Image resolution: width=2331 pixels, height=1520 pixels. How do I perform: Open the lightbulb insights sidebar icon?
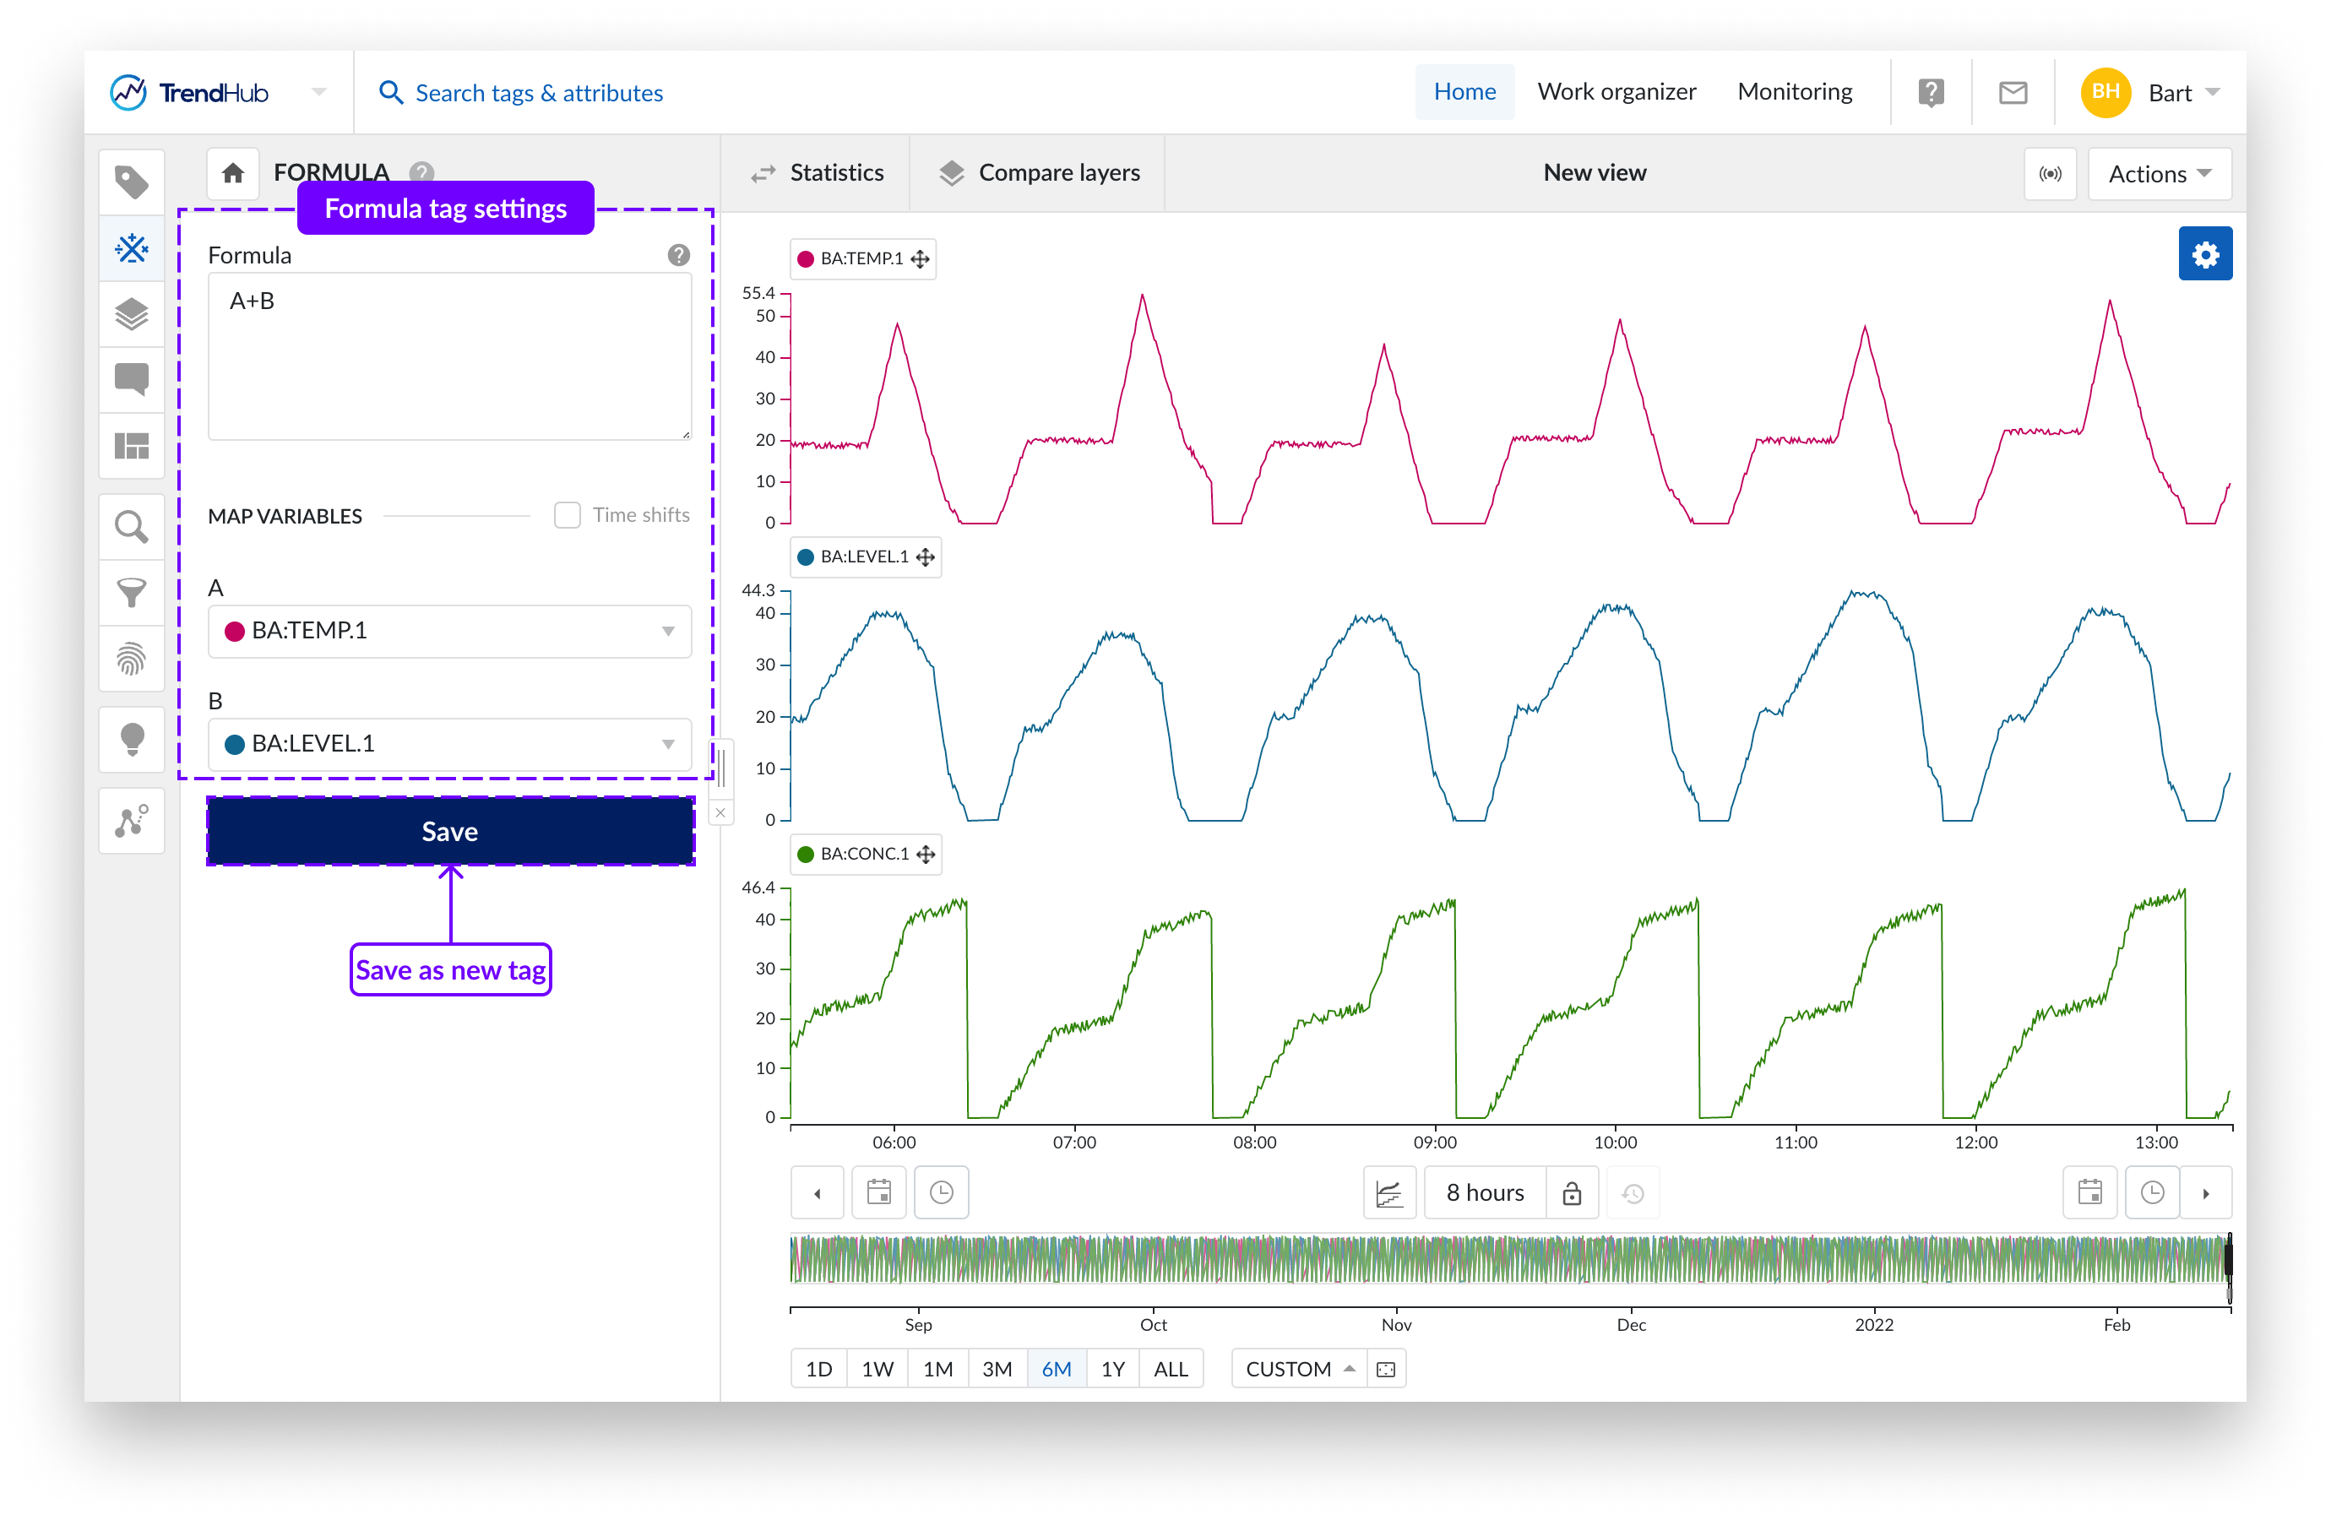[131, 740]
